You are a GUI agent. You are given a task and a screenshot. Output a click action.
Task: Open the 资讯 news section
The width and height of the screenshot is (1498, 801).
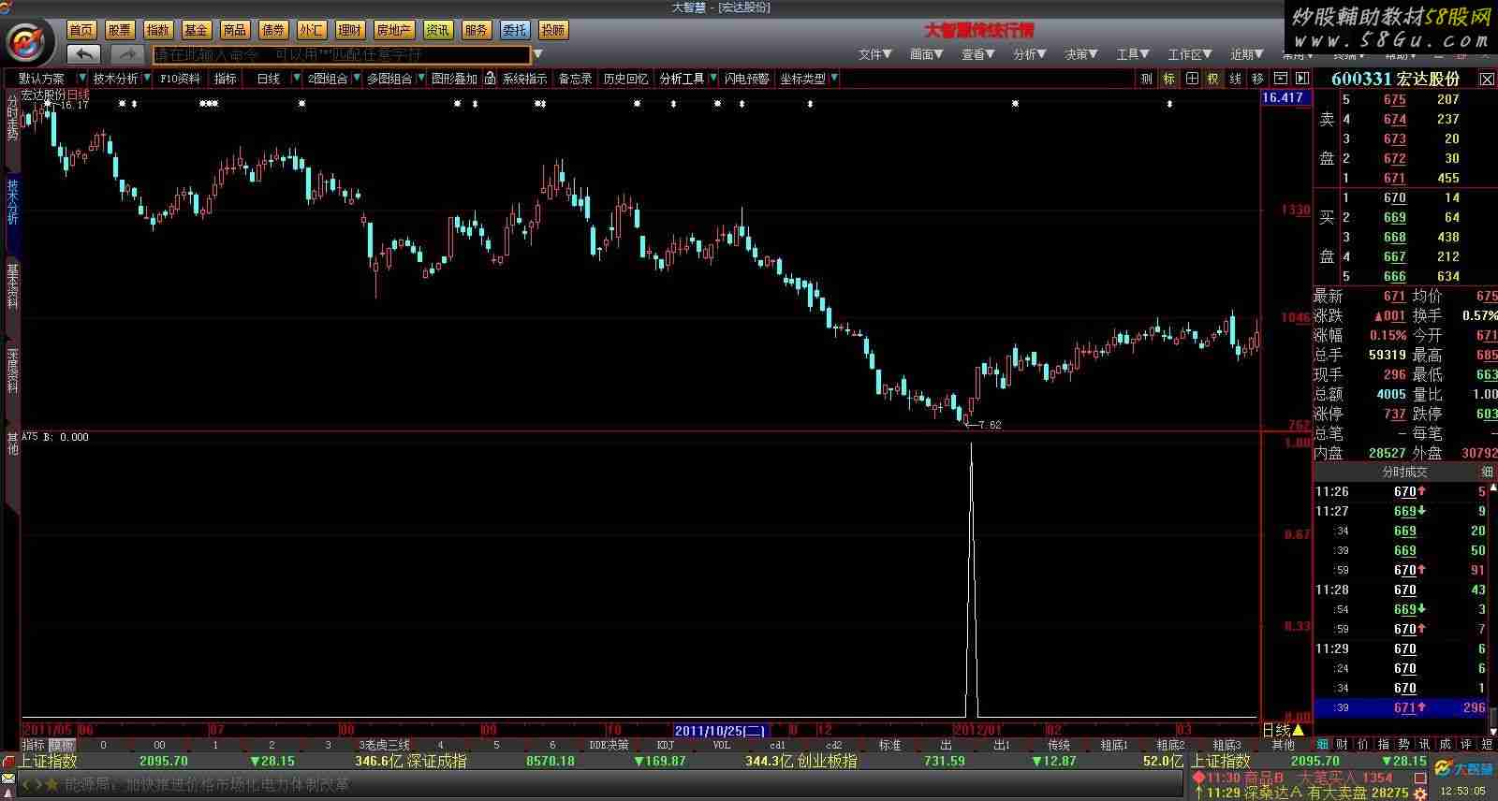click(437, 30)
